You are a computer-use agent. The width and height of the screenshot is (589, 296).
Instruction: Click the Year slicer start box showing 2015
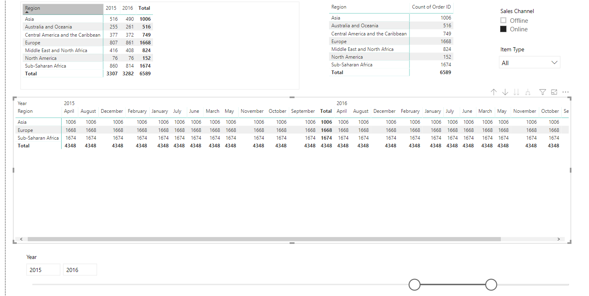click(43, 270)
